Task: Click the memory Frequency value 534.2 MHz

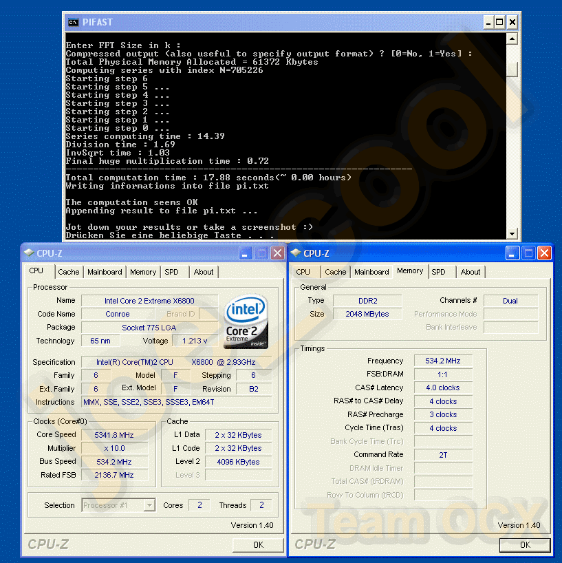Action: click(x=443, y=361)
